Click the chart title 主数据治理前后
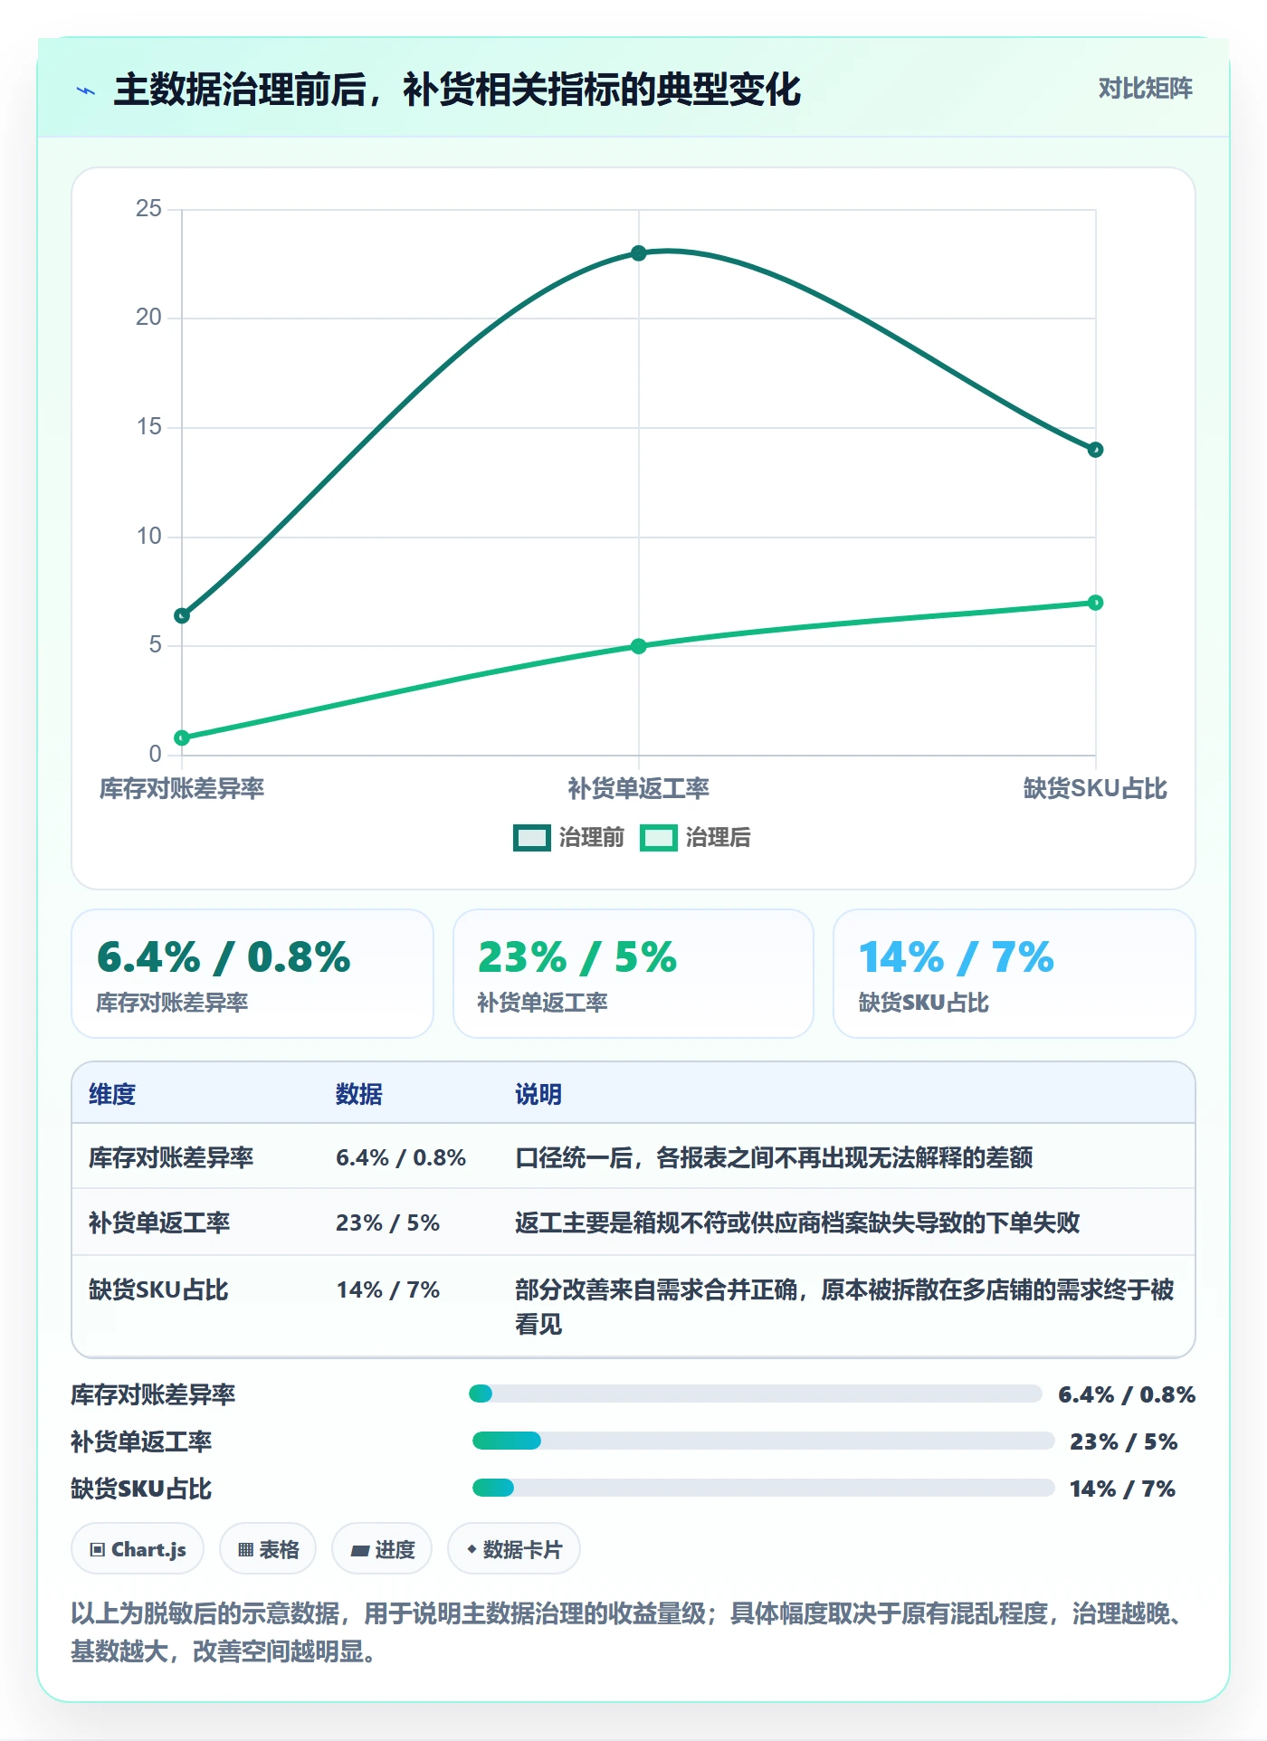This screenshot has width=1267, height=1741. [457, 90]
